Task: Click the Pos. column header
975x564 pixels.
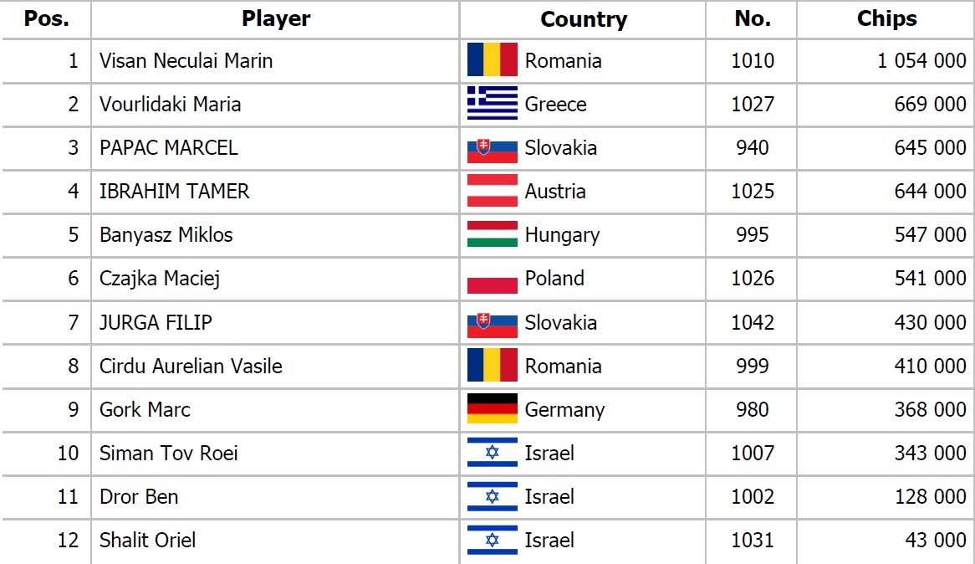Action: (x=47, y=18)
